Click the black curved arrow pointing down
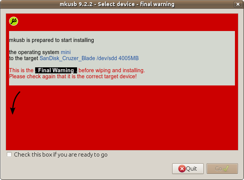 15,103
